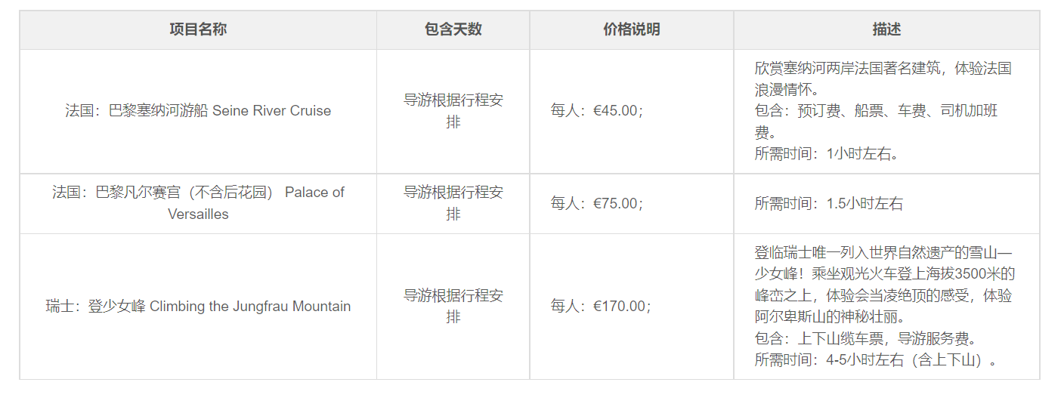Click 导游根据行程安排 in the Jungfrau row
Viewport: 1064px width, 407px height.
coord(453,307)
